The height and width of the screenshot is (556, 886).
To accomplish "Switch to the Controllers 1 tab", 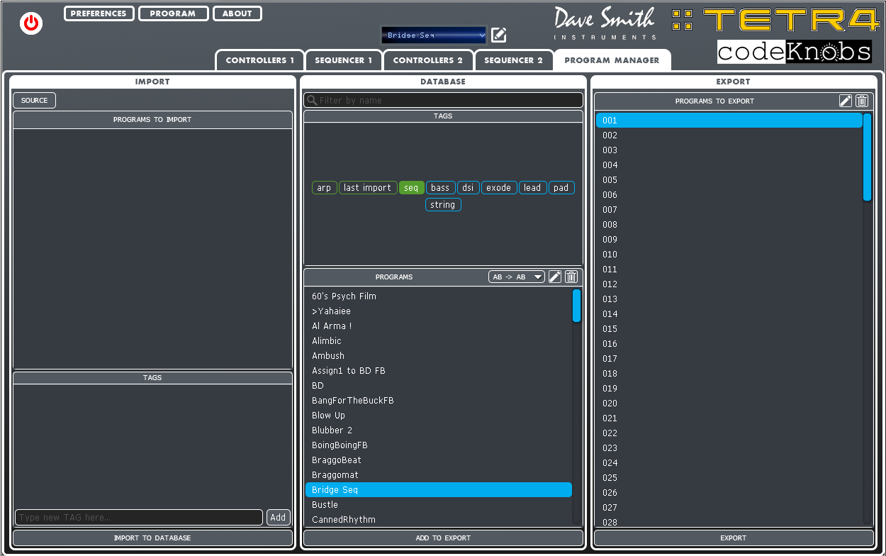I will pos(260,60).
